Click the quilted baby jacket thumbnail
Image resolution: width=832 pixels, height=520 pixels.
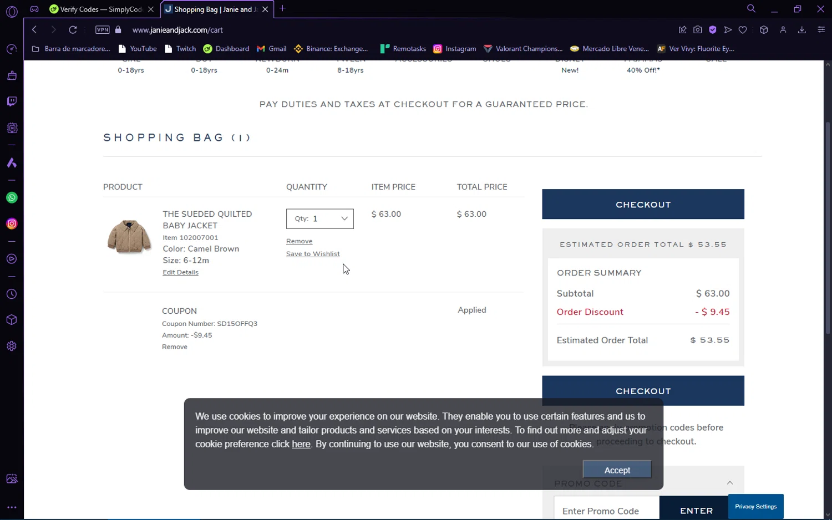(x=129, y=236)
